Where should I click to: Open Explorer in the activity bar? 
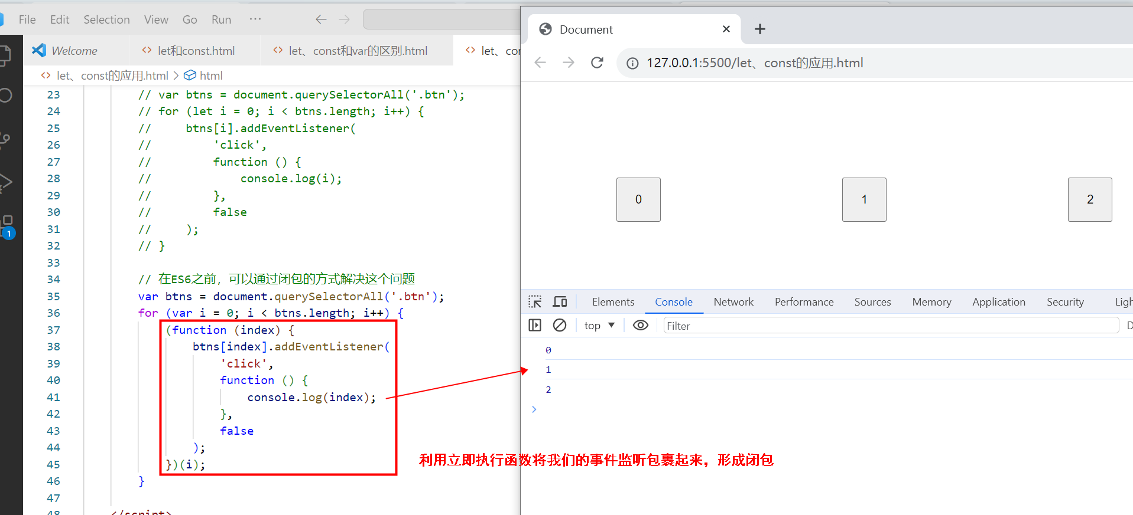click(x=6, y=55)
